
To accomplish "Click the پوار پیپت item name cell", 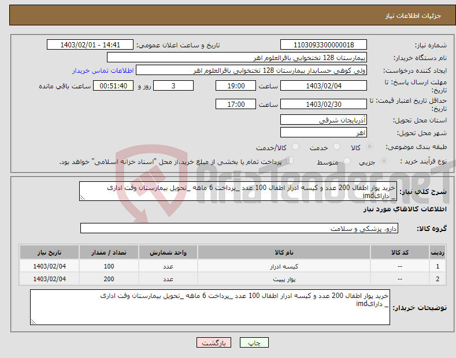I will pos(284,279).
